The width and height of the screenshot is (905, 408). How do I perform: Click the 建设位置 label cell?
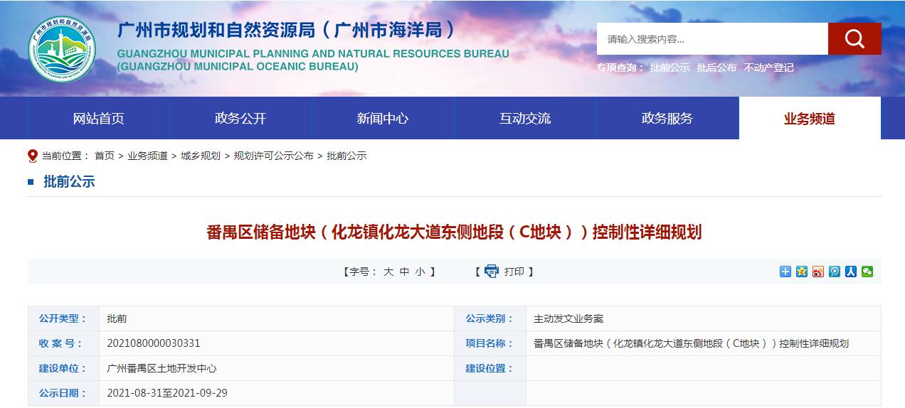click(x=490, y=368)
